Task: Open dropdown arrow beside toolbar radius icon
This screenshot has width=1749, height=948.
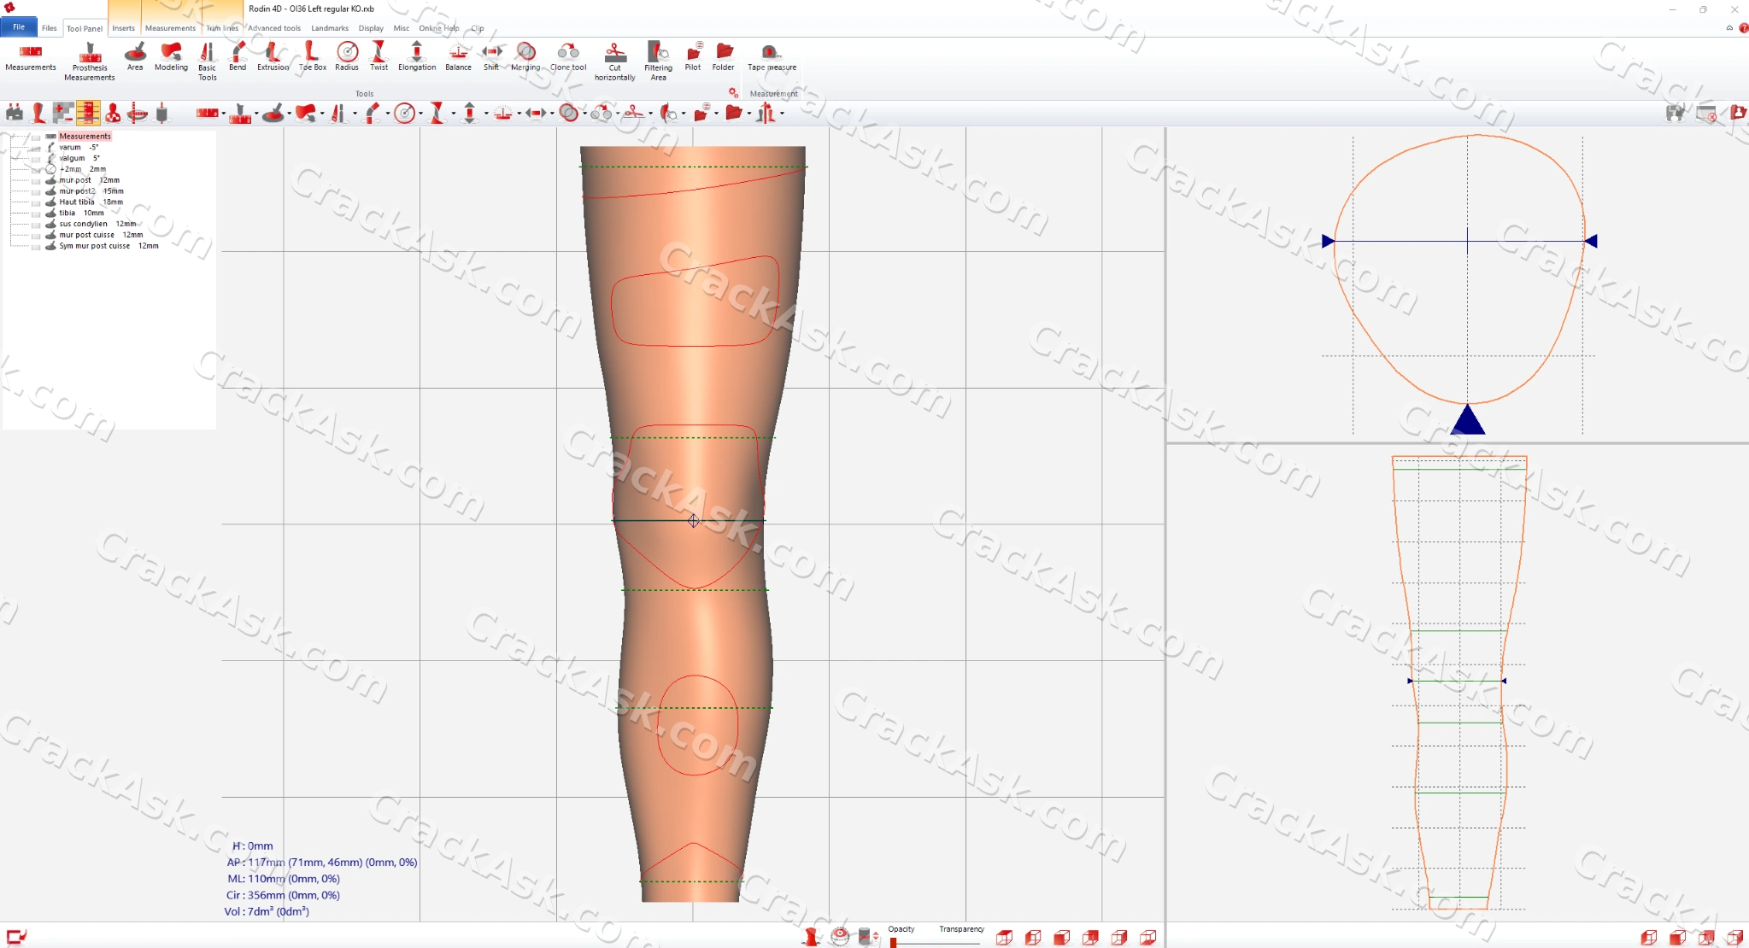Action: 420,114
